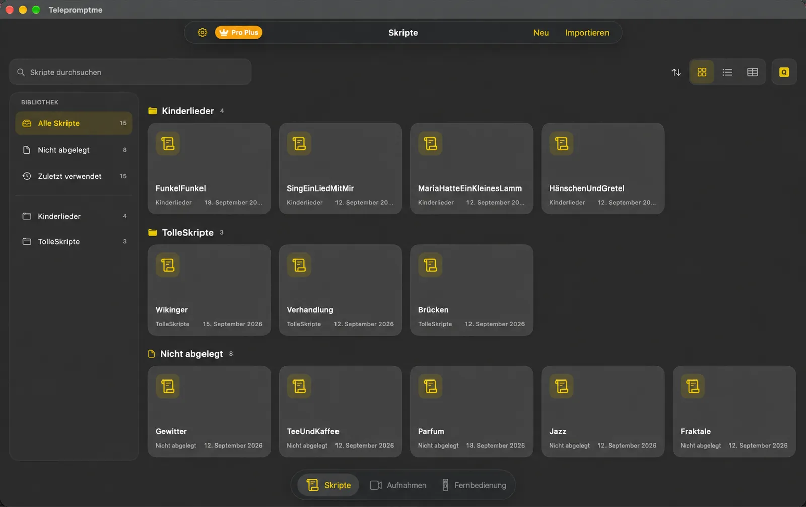
Task: Click the script icon on Wikinger card
Action: pyautogui.click(x=168, y=265)
